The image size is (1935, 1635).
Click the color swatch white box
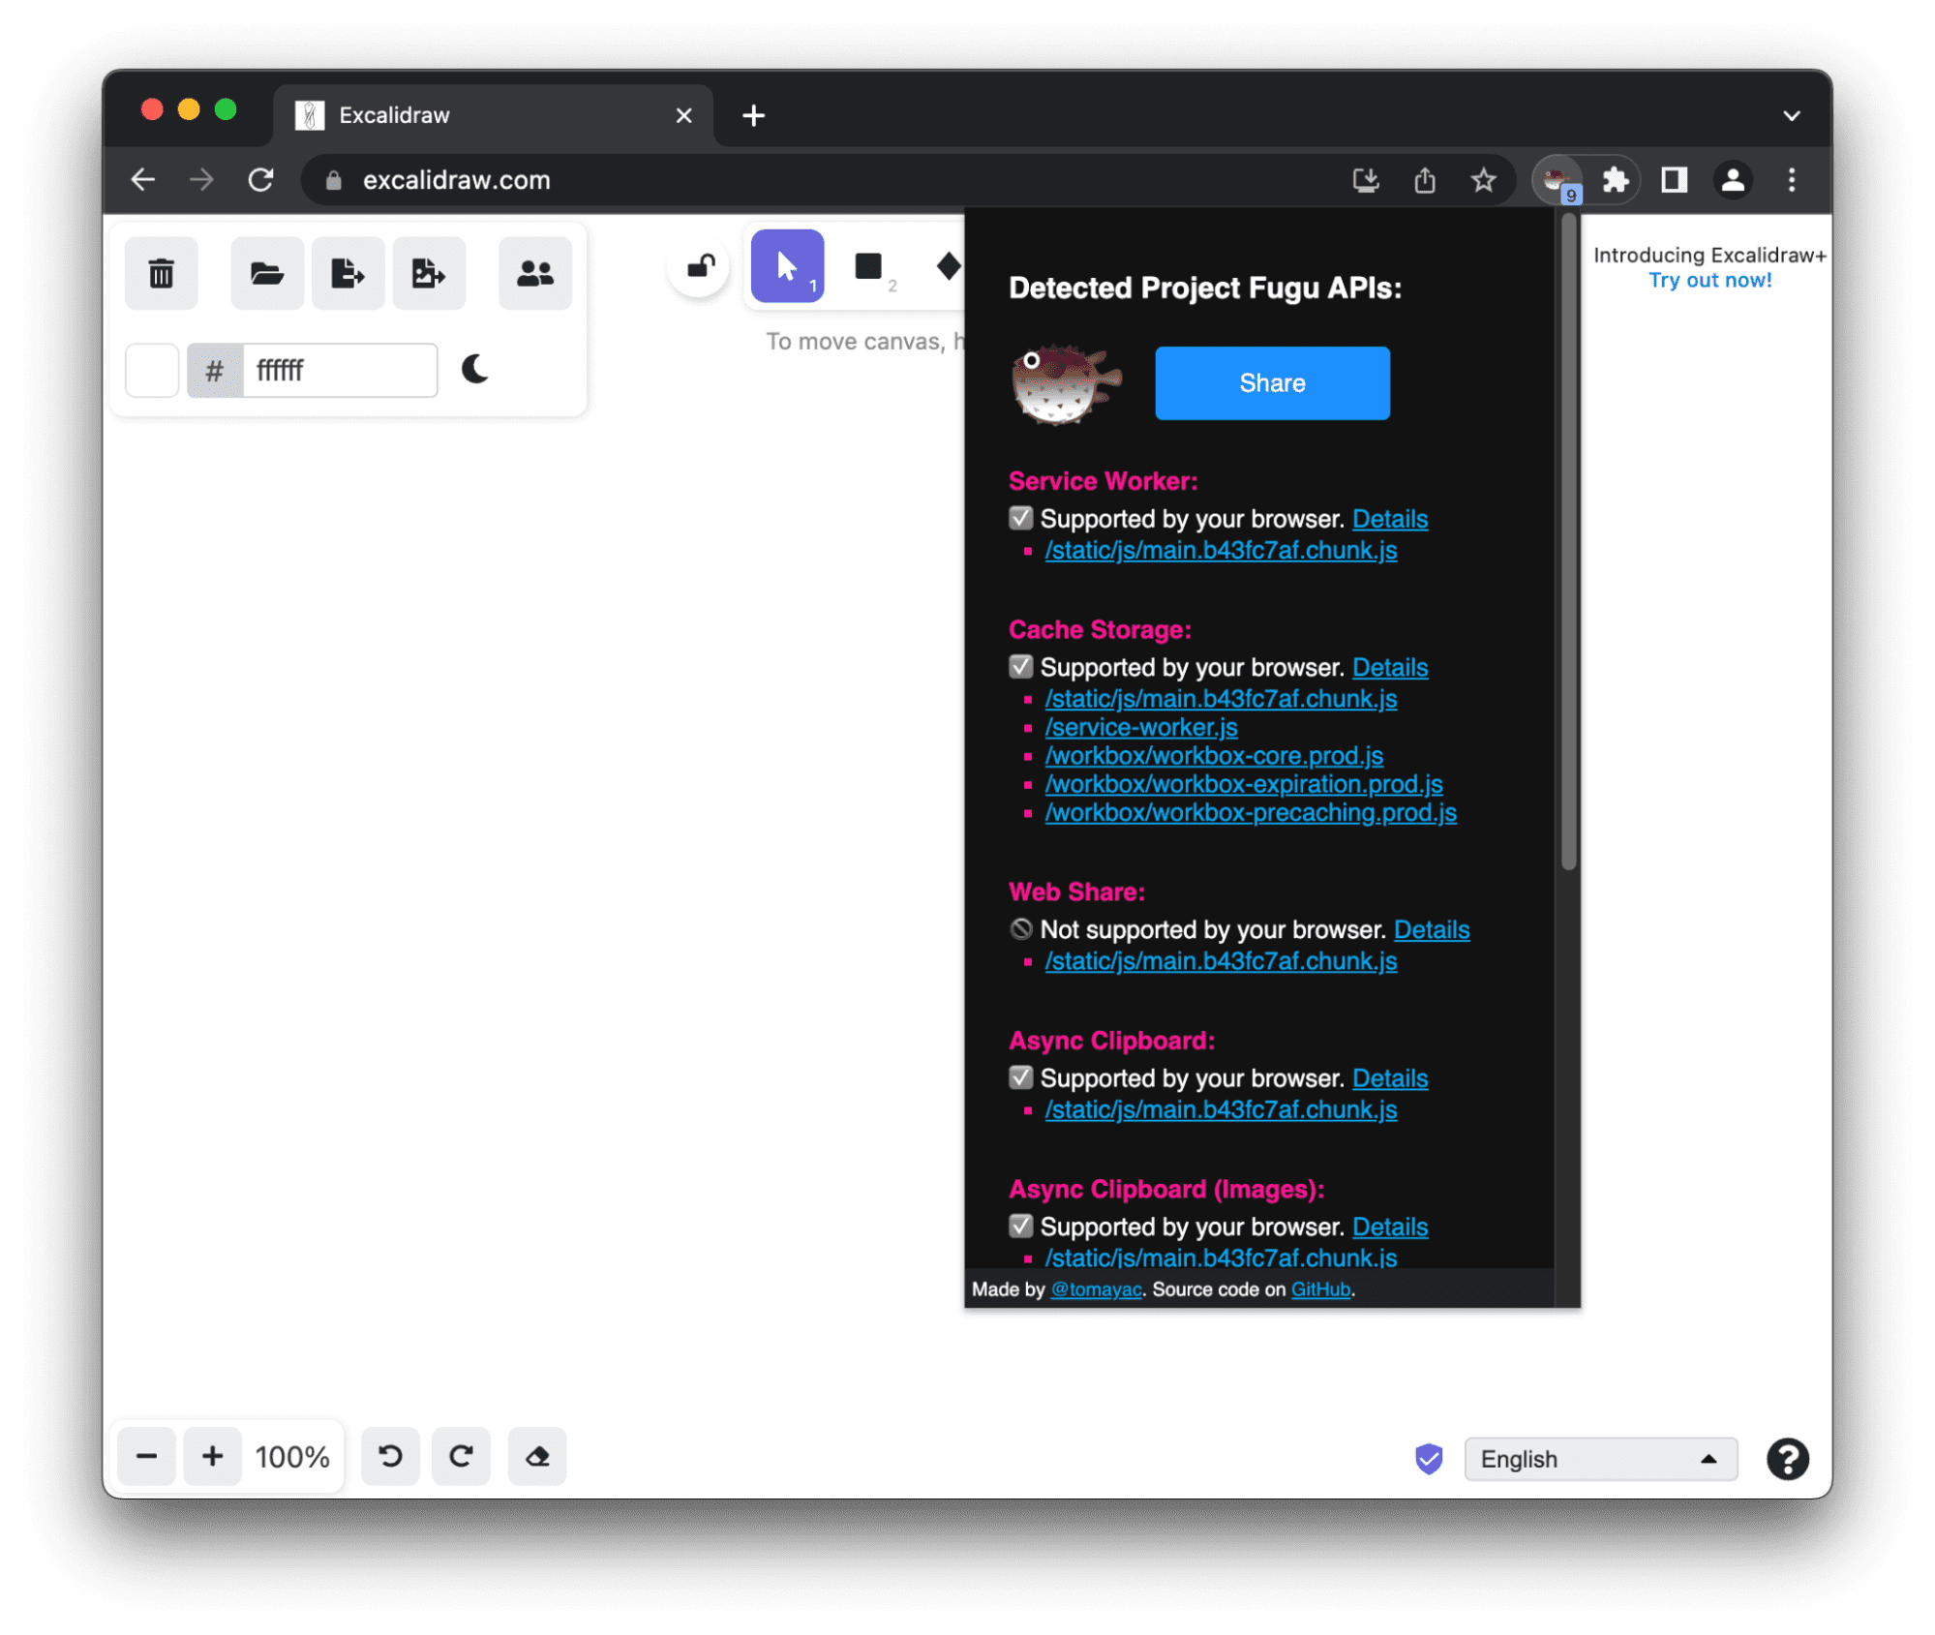153,370
